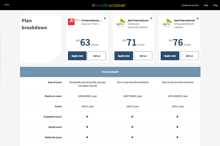220x146 pixels.
Task: Click Maternity cover X mark for Ambassade Medium
Action: 177,137
